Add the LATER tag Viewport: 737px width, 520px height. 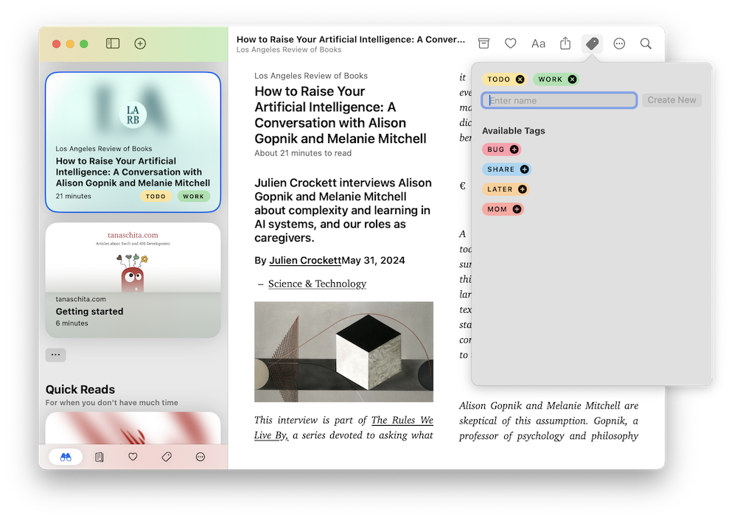point(523,189)
